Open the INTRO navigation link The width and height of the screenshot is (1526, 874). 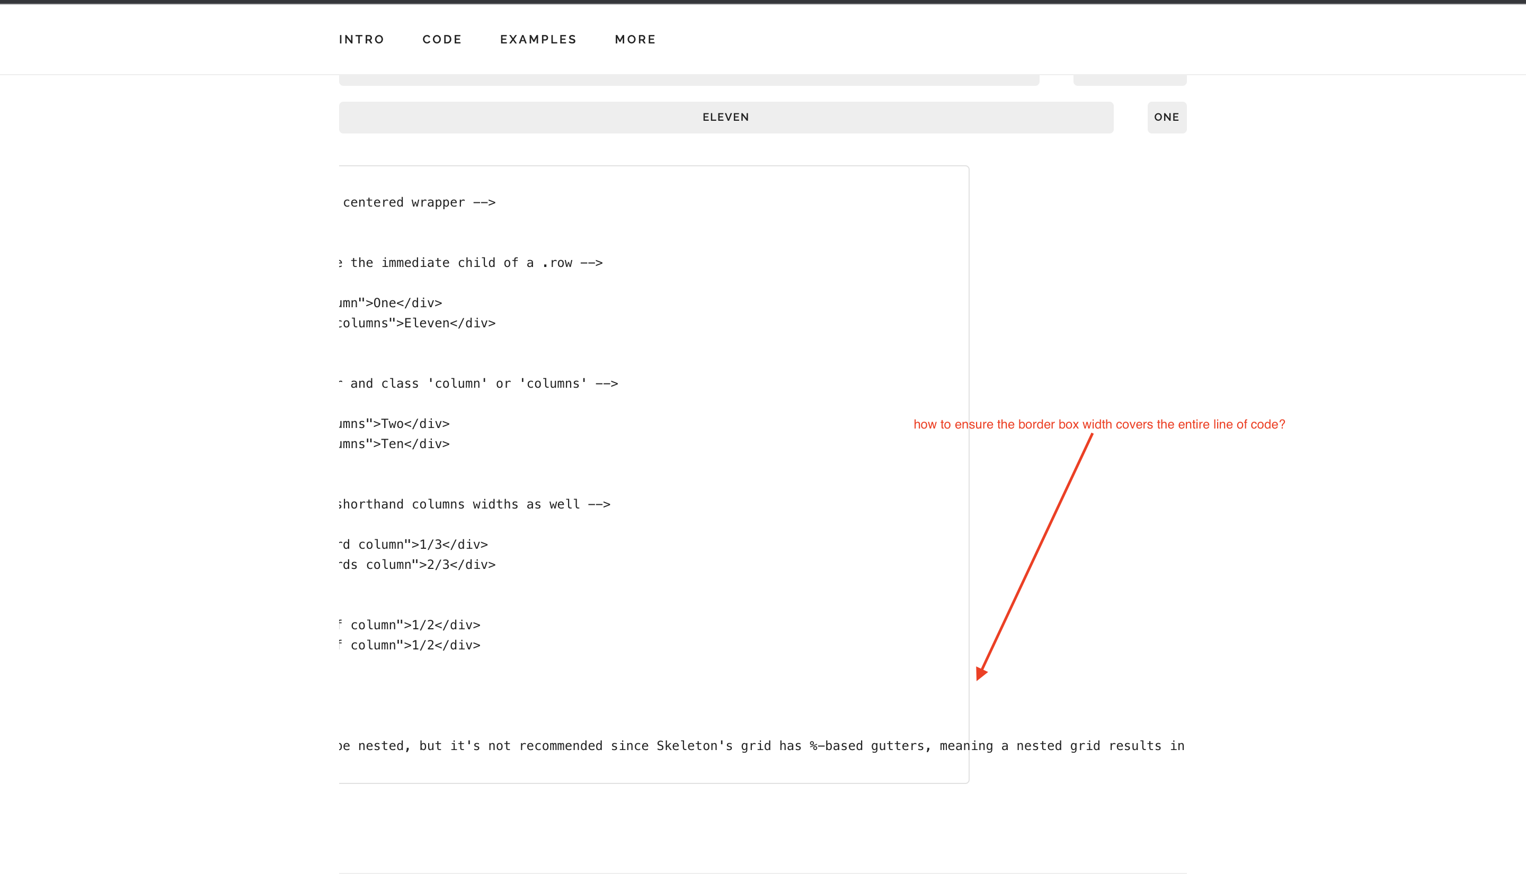(361, 40)
